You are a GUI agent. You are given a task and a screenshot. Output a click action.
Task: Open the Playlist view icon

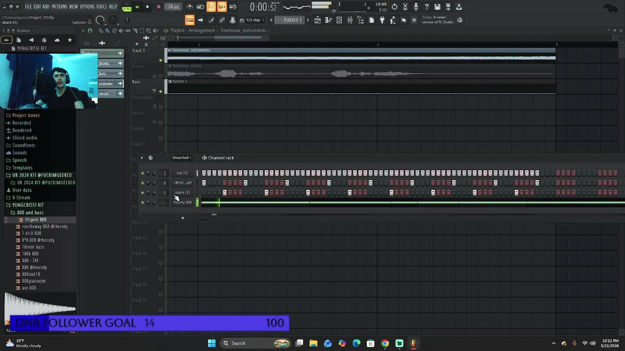pyautogui.click(x=318, y=20)
